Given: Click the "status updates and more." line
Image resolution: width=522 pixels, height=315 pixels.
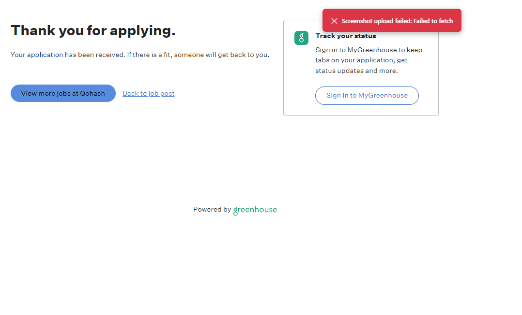Looking at the screenshot, I should (356, 71).
